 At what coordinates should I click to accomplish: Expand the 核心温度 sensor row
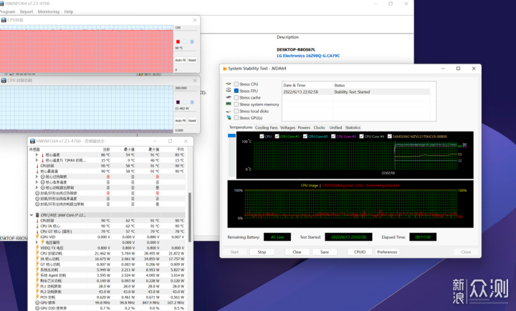[x=37, y=154]
